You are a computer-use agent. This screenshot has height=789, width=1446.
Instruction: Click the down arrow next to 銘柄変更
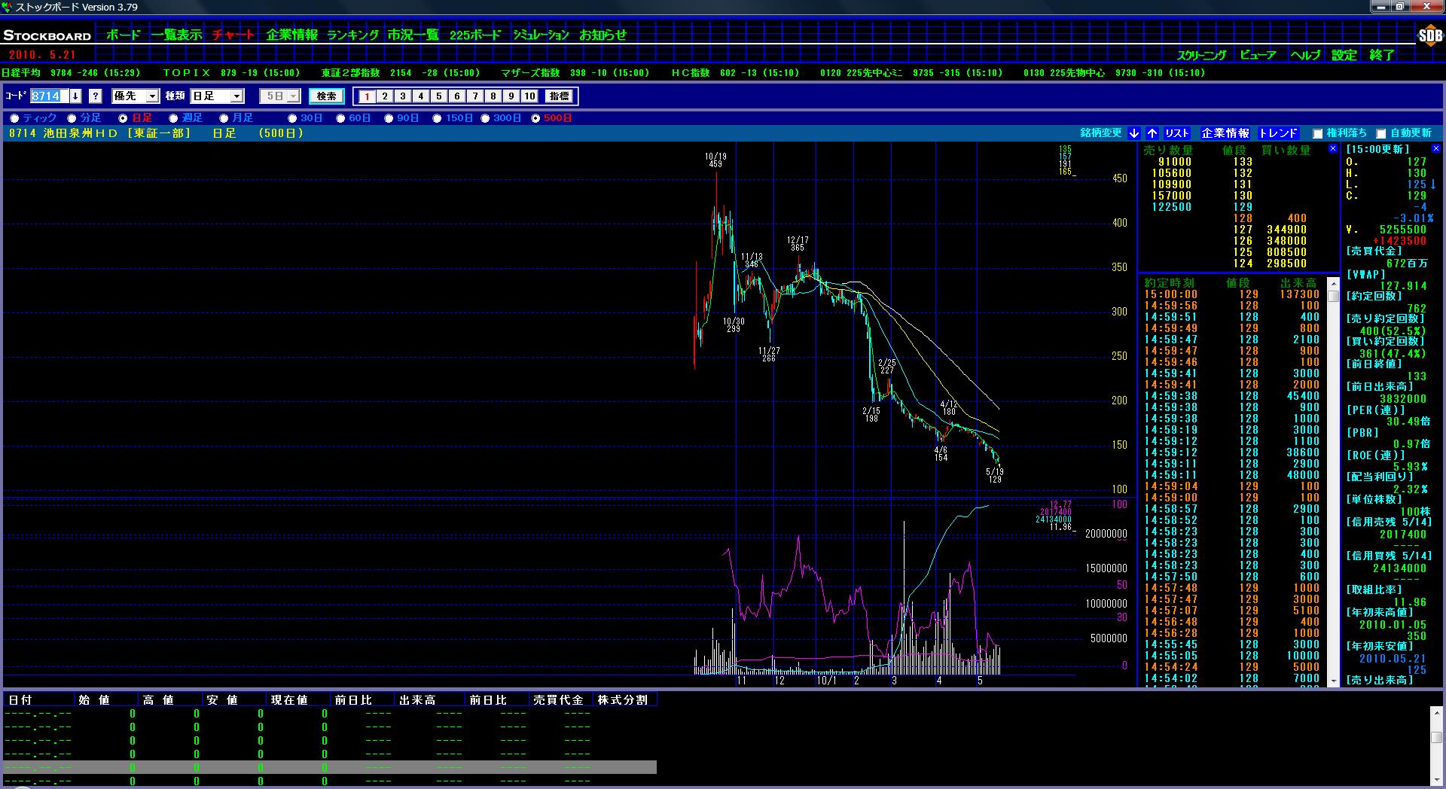click(1134, 133)
